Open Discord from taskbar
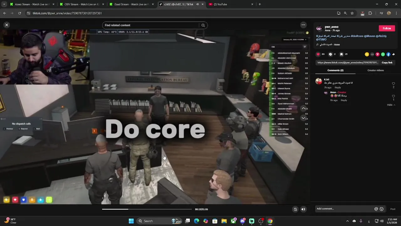 tap(242, 221)
